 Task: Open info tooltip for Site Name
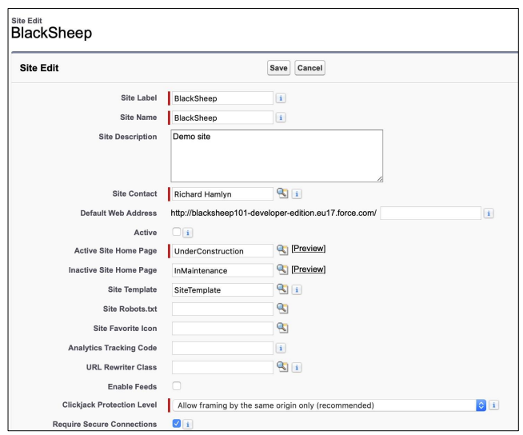pyautogui.click(x=281, y=118)
